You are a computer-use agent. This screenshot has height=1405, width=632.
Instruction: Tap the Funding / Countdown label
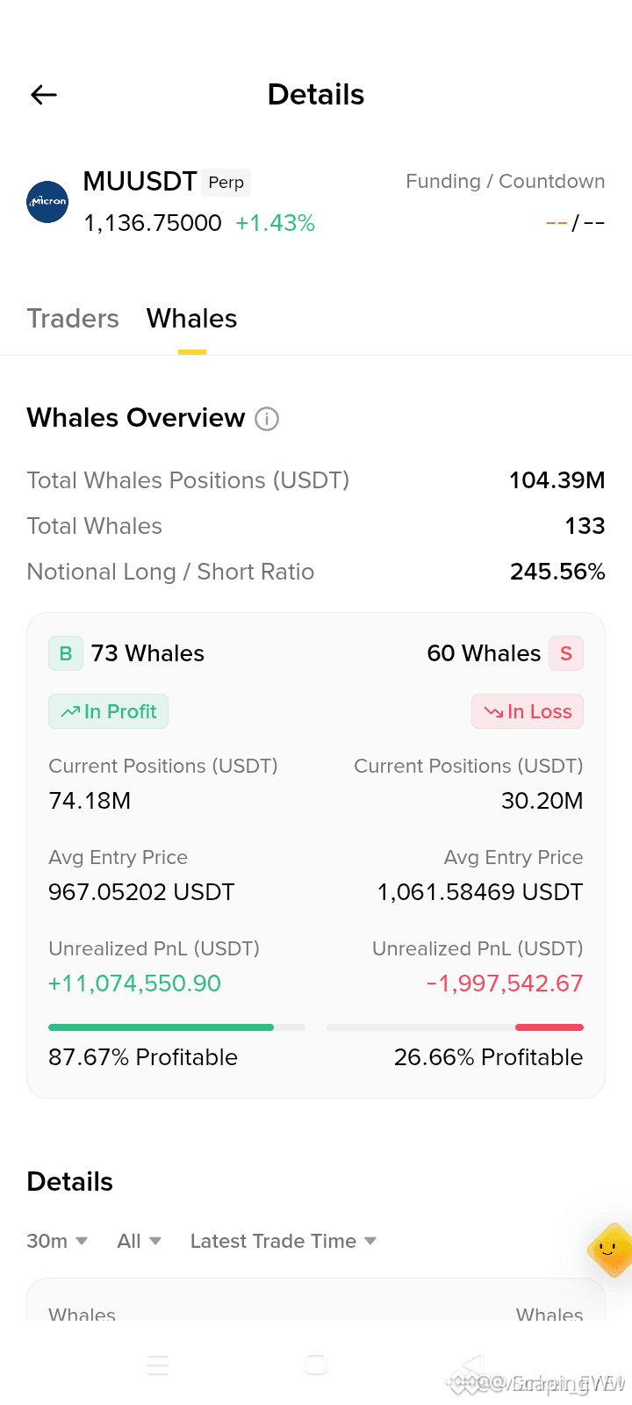[506, 181]
